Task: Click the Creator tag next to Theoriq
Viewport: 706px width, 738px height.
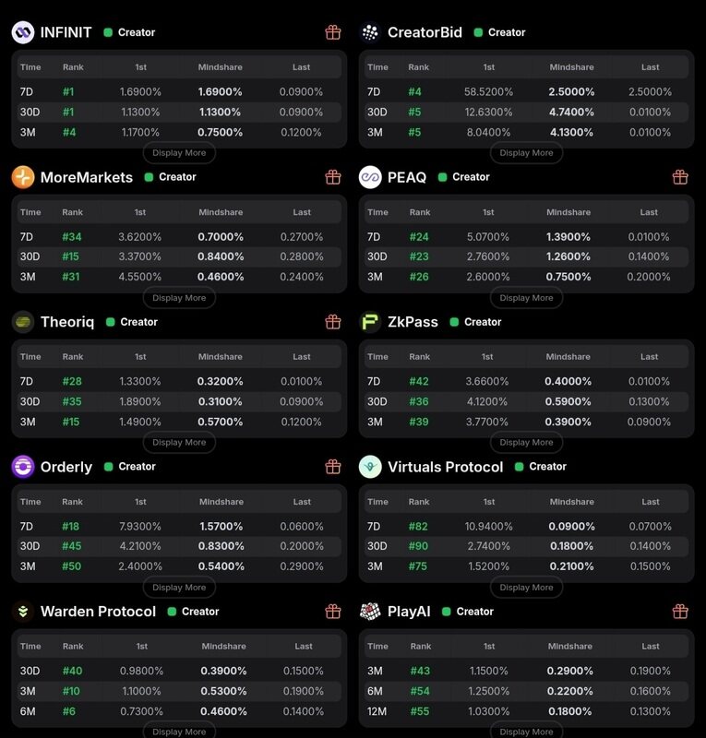Action: pyautogui.click(x=132, y=322)
